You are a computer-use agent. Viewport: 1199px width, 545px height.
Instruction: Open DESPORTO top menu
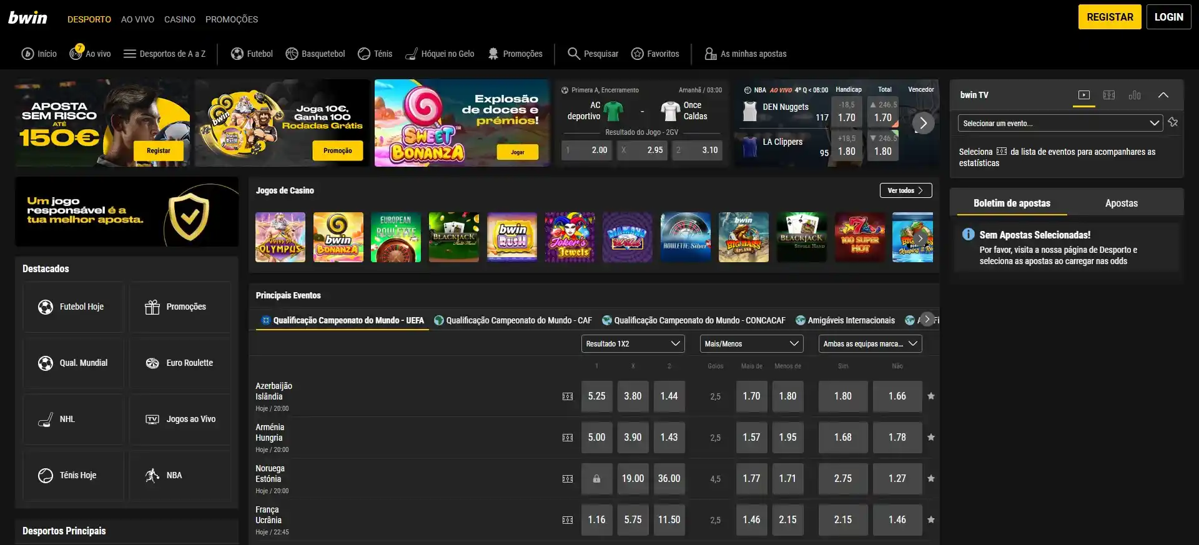(x=89, y=19)
